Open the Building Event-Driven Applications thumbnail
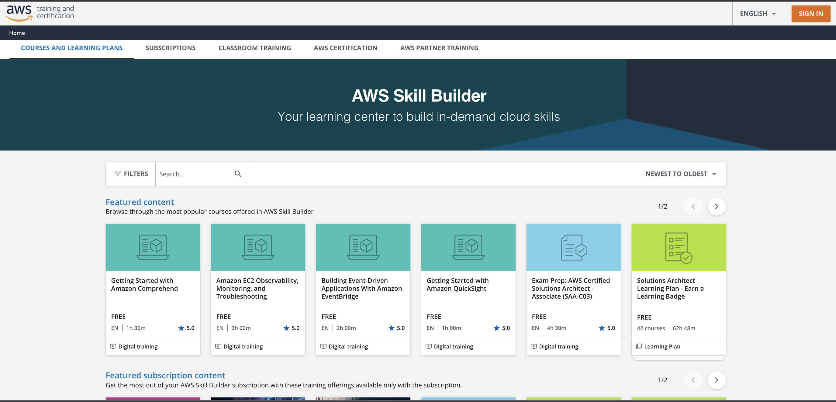836x402 pixels. pos(363,247)
